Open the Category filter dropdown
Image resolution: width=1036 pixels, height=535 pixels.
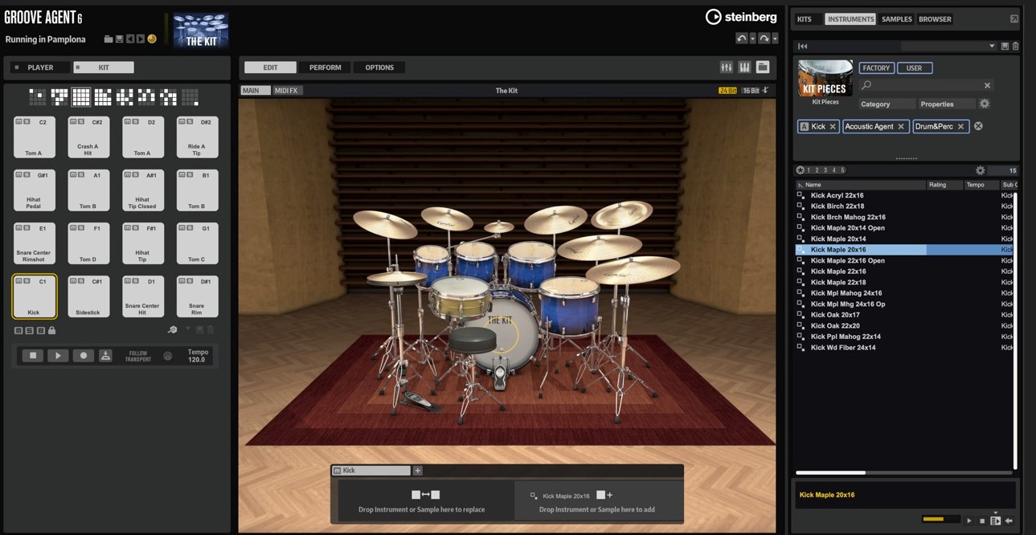(887, 104)
